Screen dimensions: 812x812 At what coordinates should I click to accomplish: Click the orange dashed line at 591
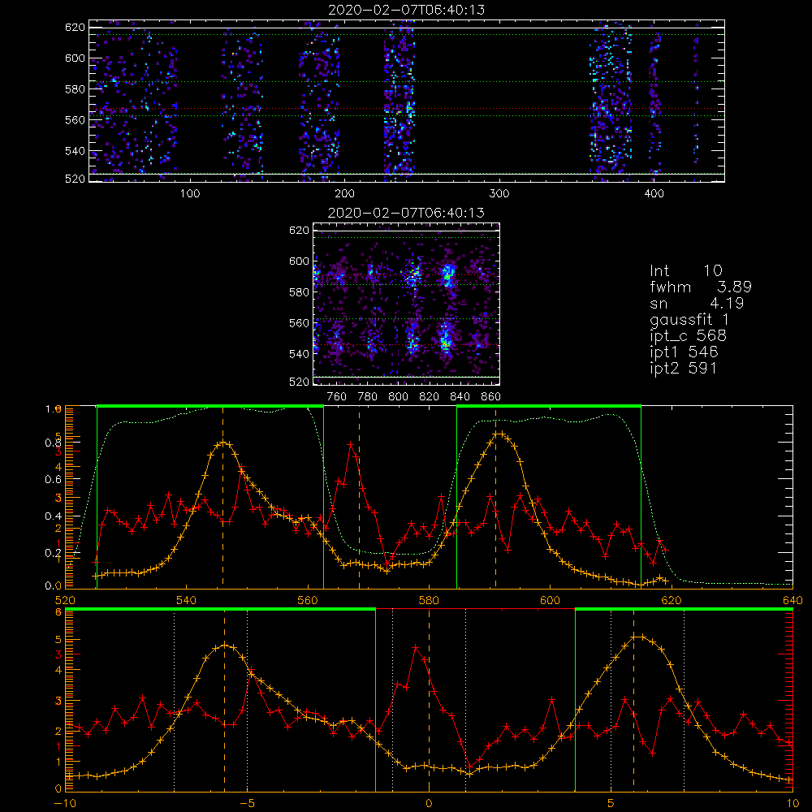coord(495,497)
